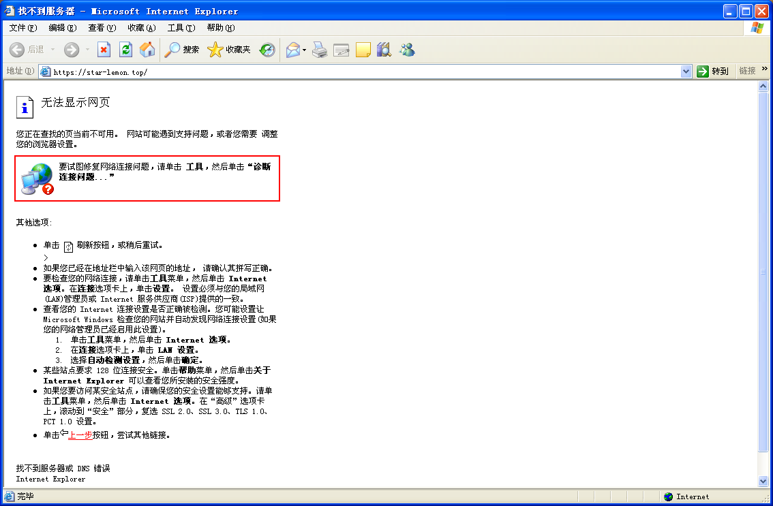Open the 文件(F) menu
The width and height of the screenshot is (773, 506).
click(23, 28)
